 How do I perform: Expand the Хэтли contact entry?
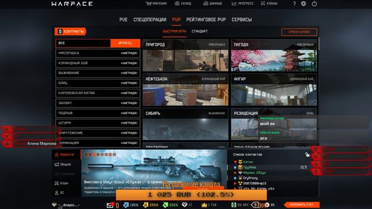coord(235,162)
